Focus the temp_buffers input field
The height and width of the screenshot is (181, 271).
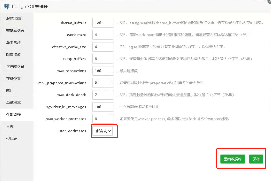click(x=103, y=59)
